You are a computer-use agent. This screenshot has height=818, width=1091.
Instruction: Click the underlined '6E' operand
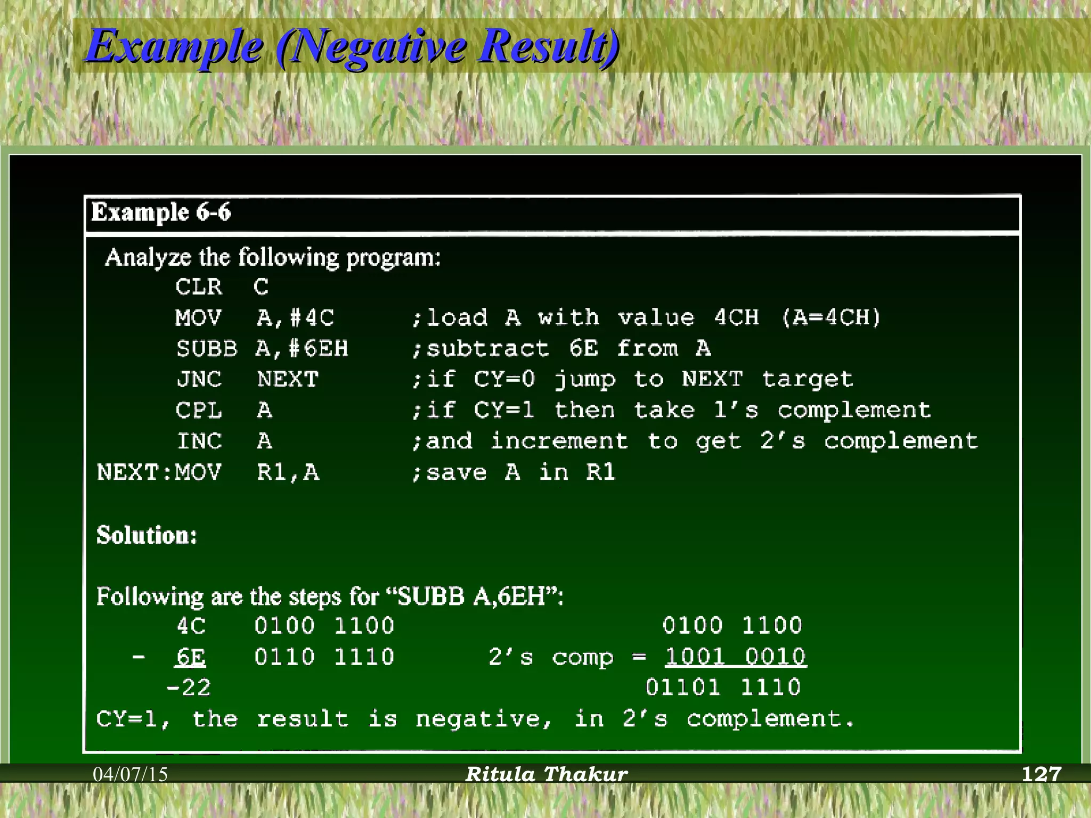pyautogui.click(x=191, y=657)
